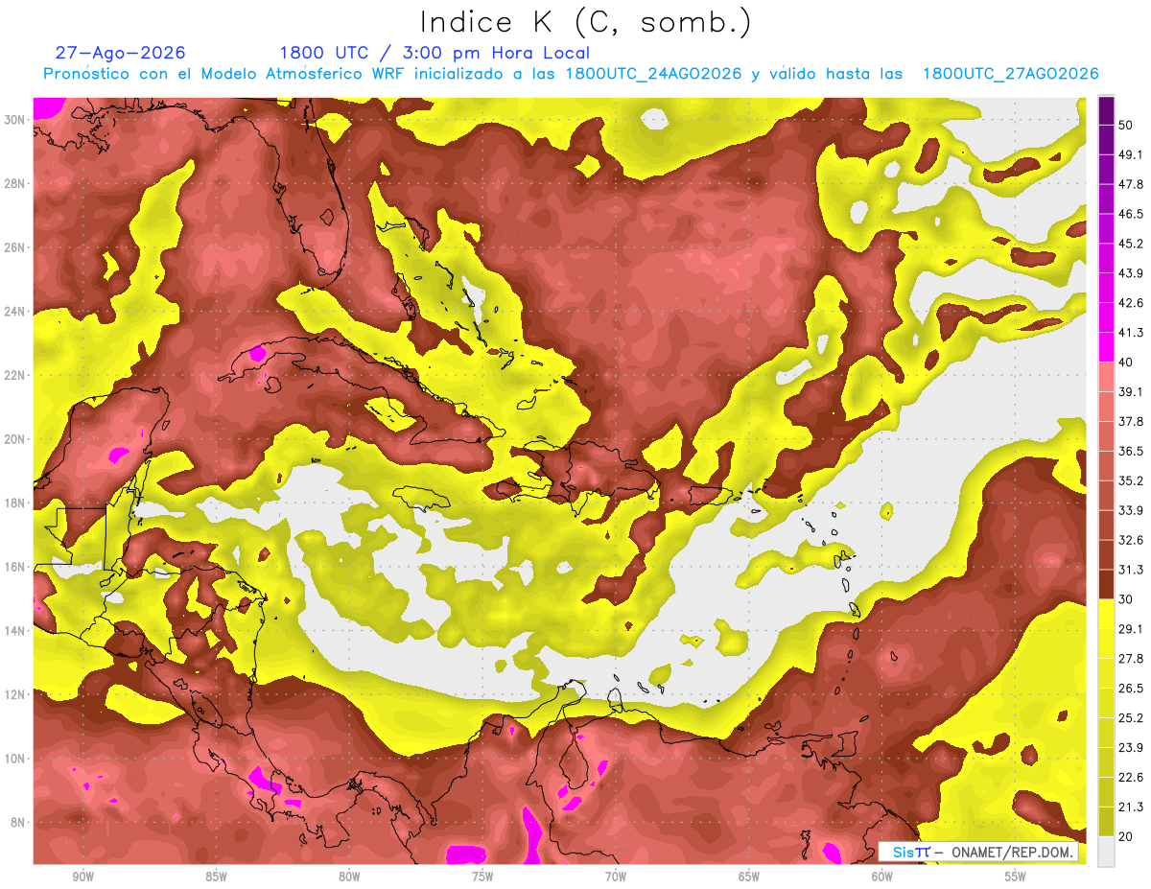
Task: Click the "26N" latitude label
Action: point(15,247)
